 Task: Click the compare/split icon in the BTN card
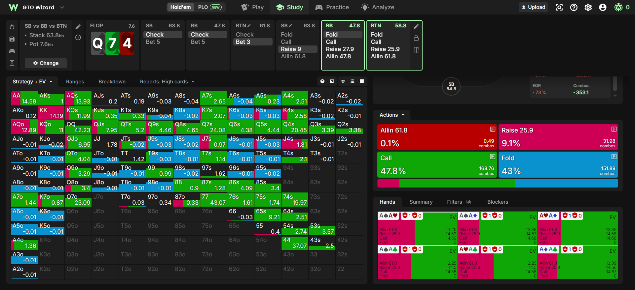click(416, 50)
